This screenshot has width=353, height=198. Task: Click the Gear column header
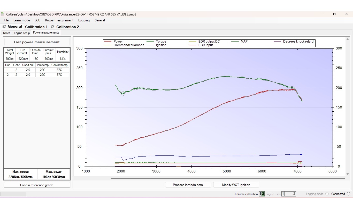(x=16, y=65)
